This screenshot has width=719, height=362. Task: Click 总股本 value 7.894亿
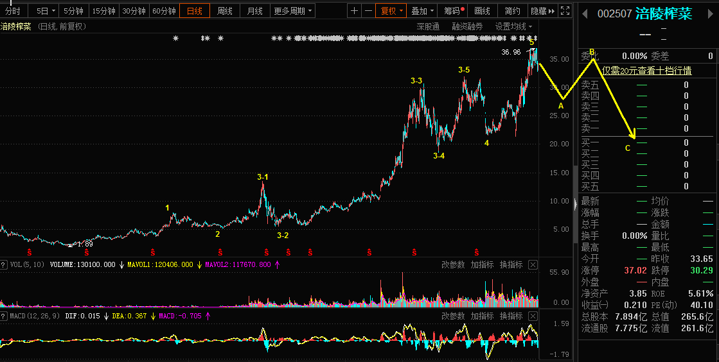click(631, 316)
